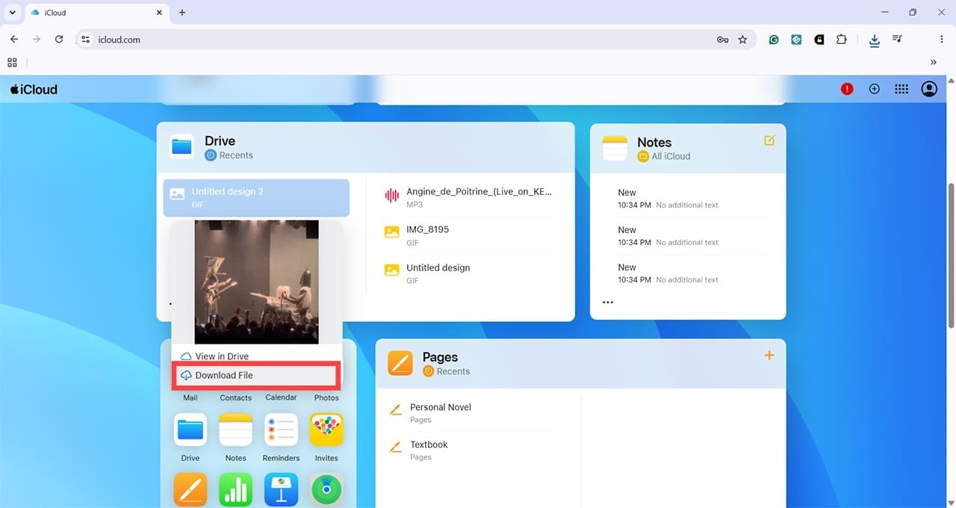
Task: Open the apps grid launcher icon
Action: pos(901,89)
